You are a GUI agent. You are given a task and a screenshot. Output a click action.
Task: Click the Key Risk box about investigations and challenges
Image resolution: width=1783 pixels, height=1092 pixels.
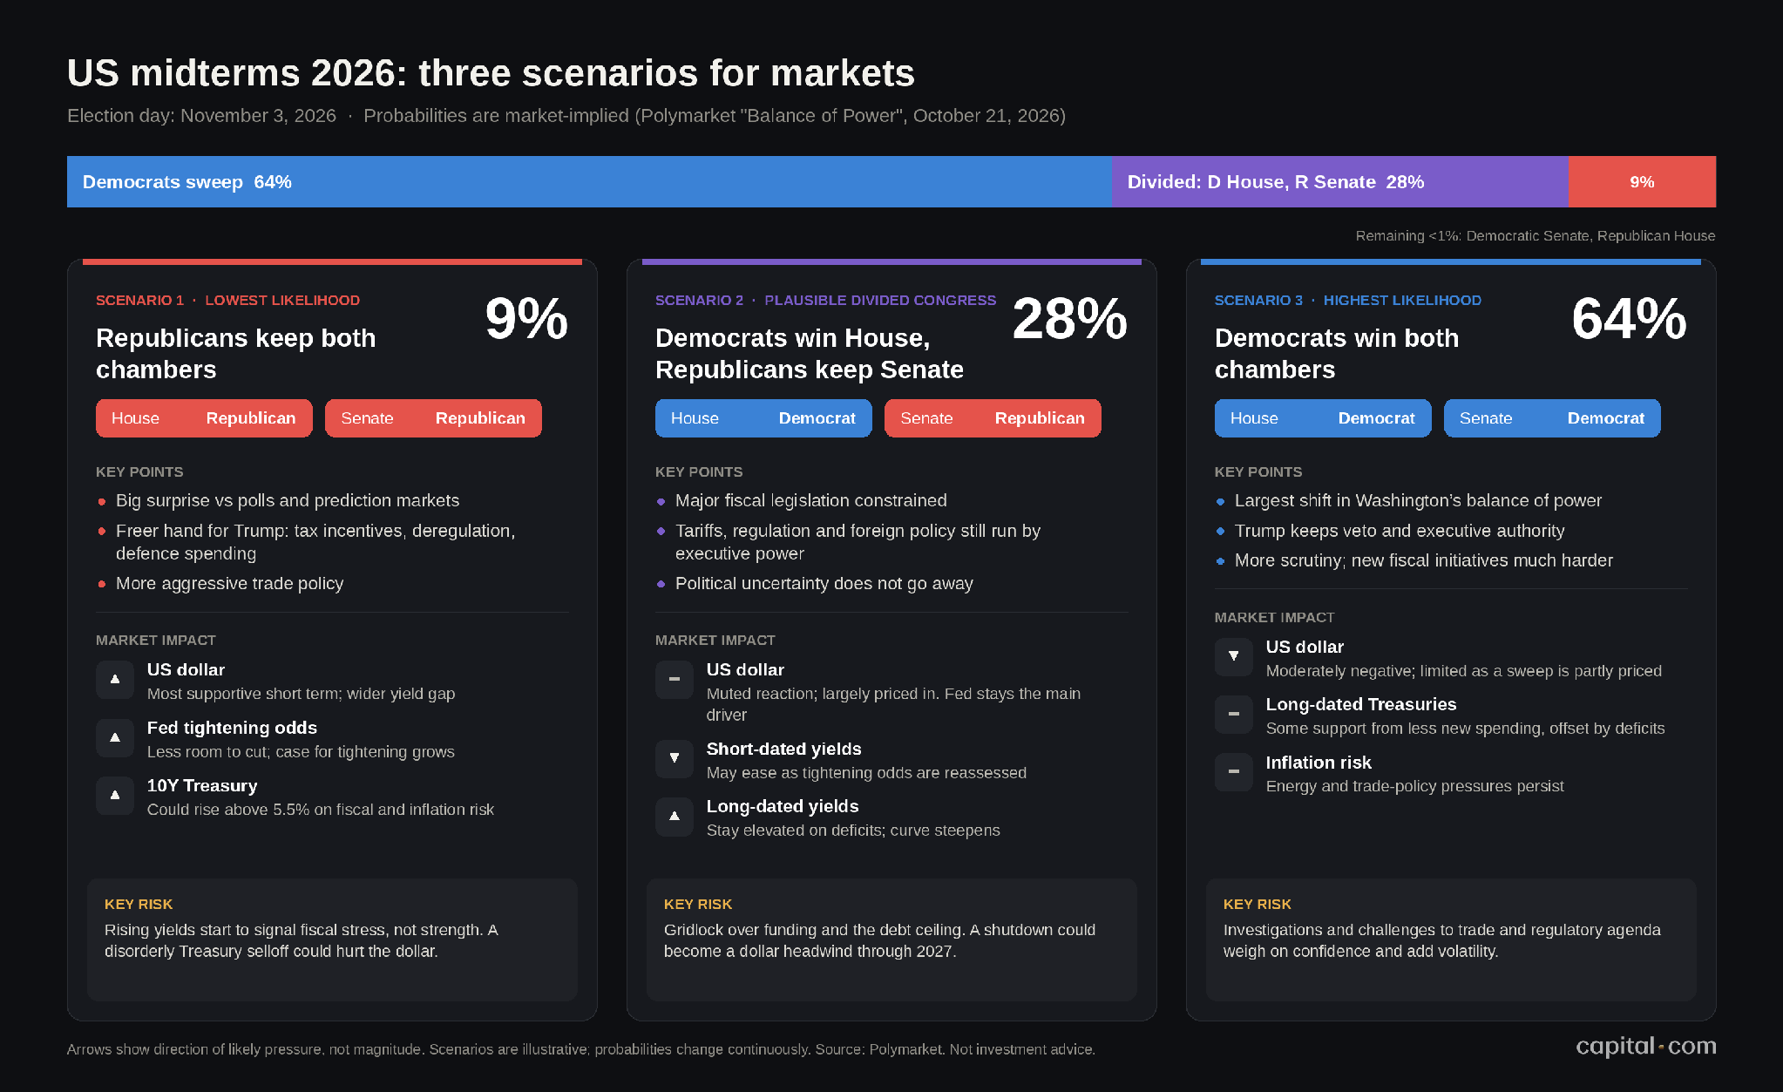click(1451, 939)
